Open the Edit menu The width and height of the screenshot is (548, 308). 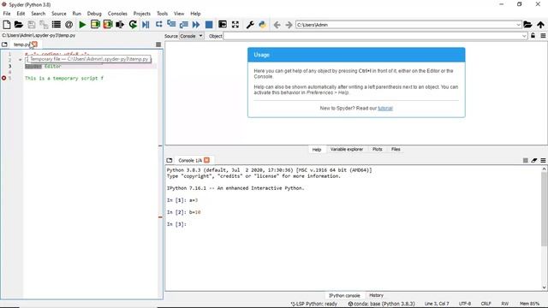click(x=21, y=14)
